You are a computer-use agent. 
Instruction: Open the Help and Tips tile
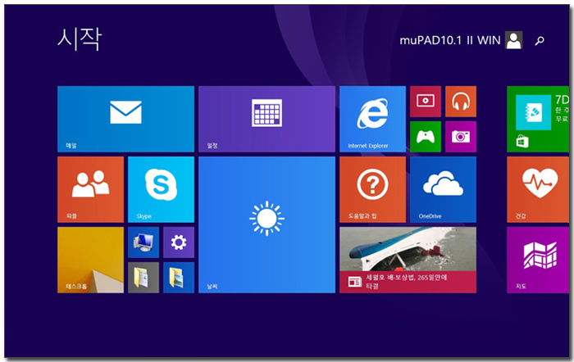(x=372, y=189)
